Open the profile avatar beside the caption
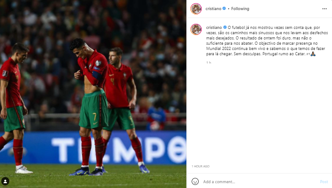This screenshot has height=188, width=332. [x=196, y=29]
